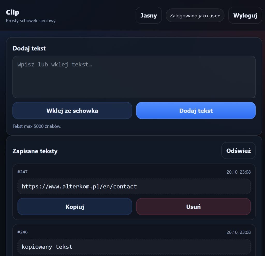Focus the 'Wpisz lub wklej tekst…' text area
The height and width of the screenshot is (256, 265).
(134, 77)
